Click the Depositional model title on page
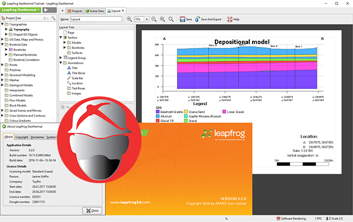 pos(242,42)
